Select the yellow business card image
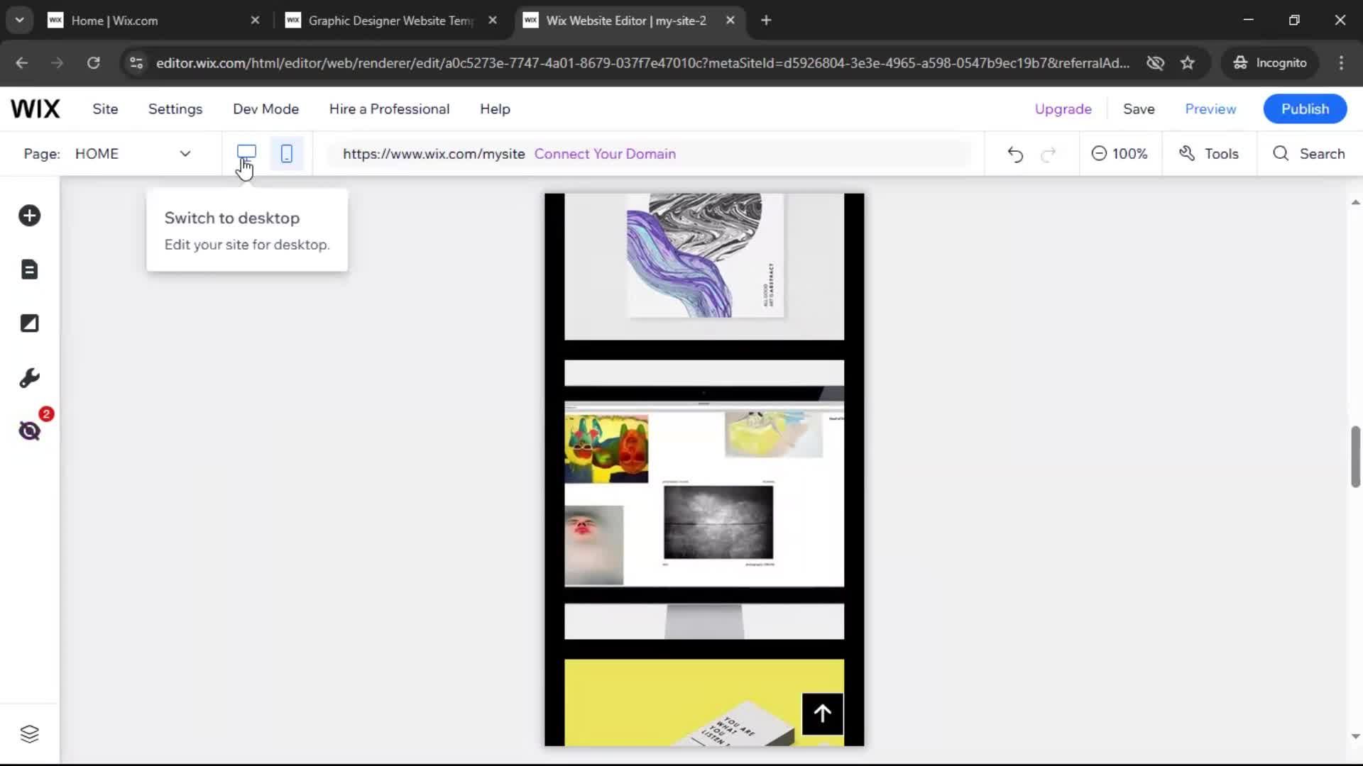This screenshot has width=1363, height=766. 704,703
